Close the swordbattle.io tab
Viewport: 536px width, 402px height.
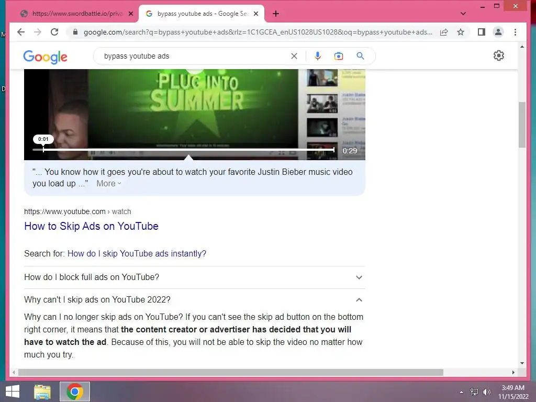130,14
